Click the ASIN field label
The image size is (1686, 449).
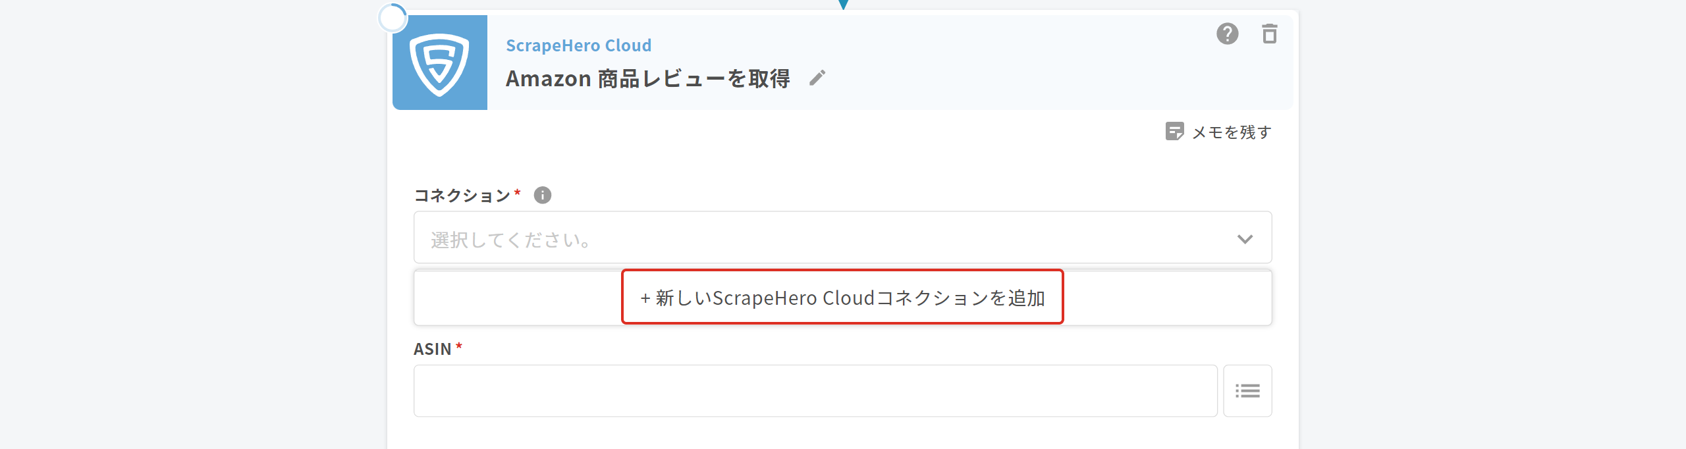pos(432,349)
